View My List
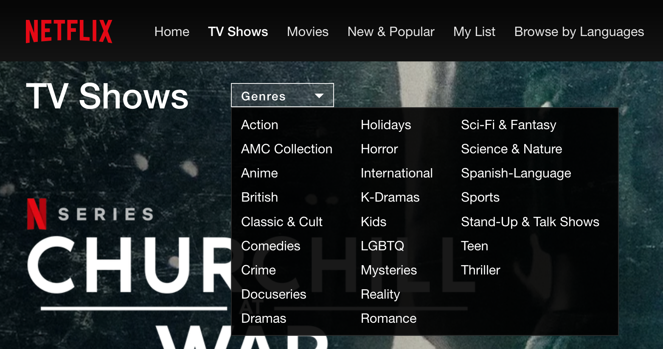The height and width of the screenshot is (349, 663). click(x=474, y=31)
